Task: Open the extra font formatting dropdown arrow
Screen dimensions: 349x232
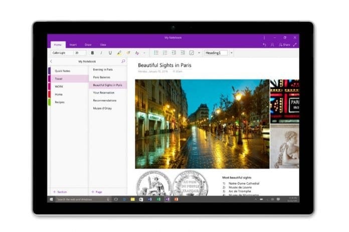Action: point(144,53)
